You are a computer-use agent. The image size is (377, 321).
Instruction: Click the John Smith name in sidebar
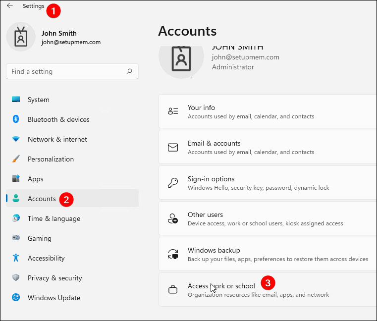pos(59,33)
